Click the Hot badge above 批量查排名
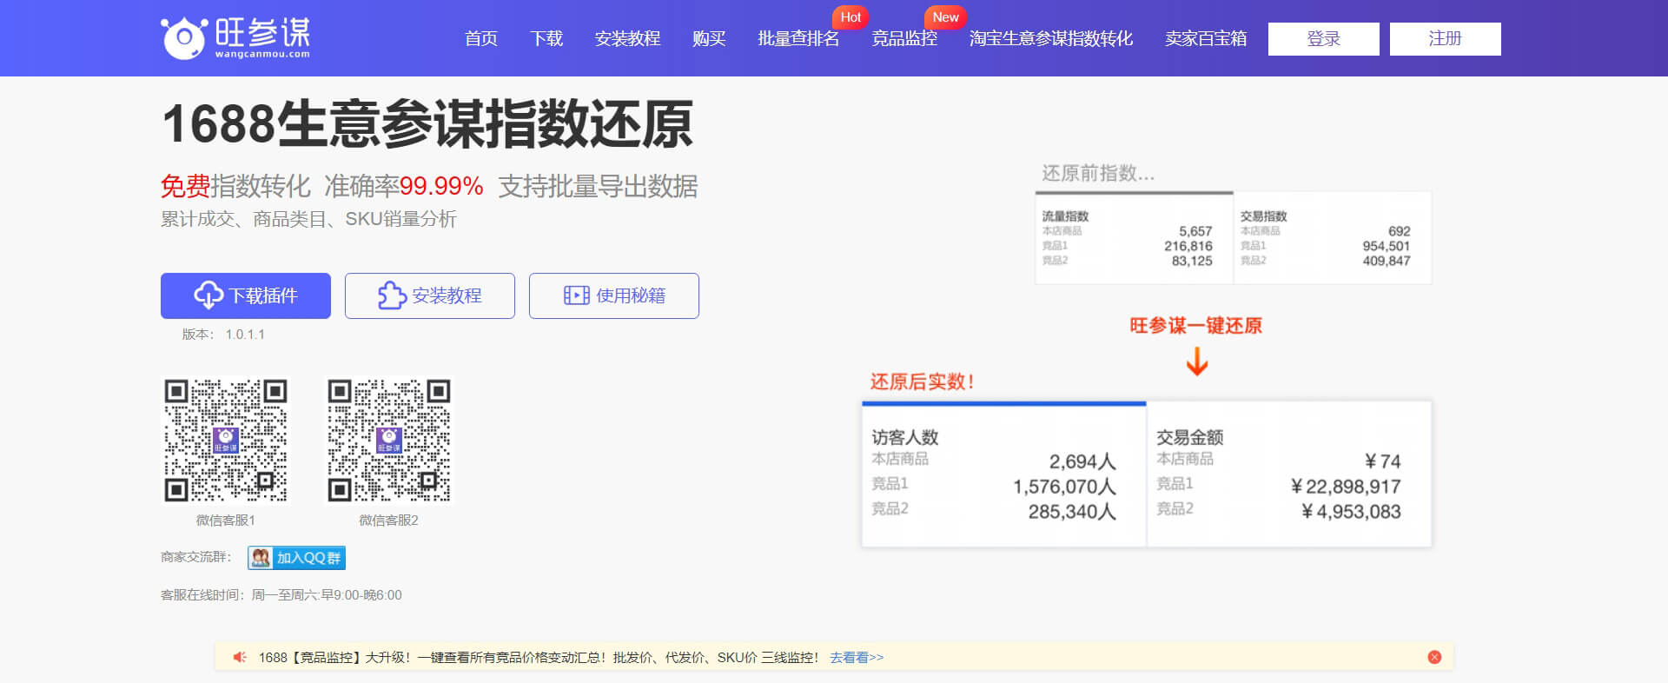The image size is (1668, 683). click(x=851, y=17)
